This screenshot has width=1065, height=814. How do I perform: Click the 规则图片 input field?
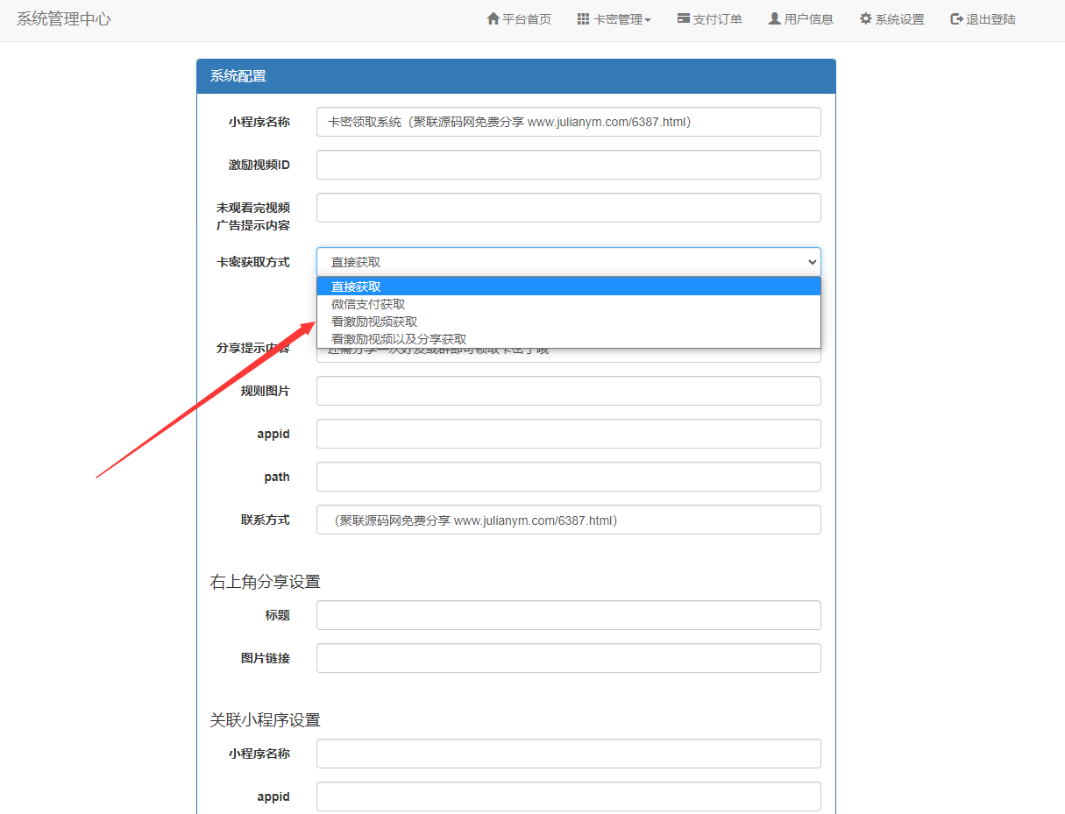(x=568, y=391)
